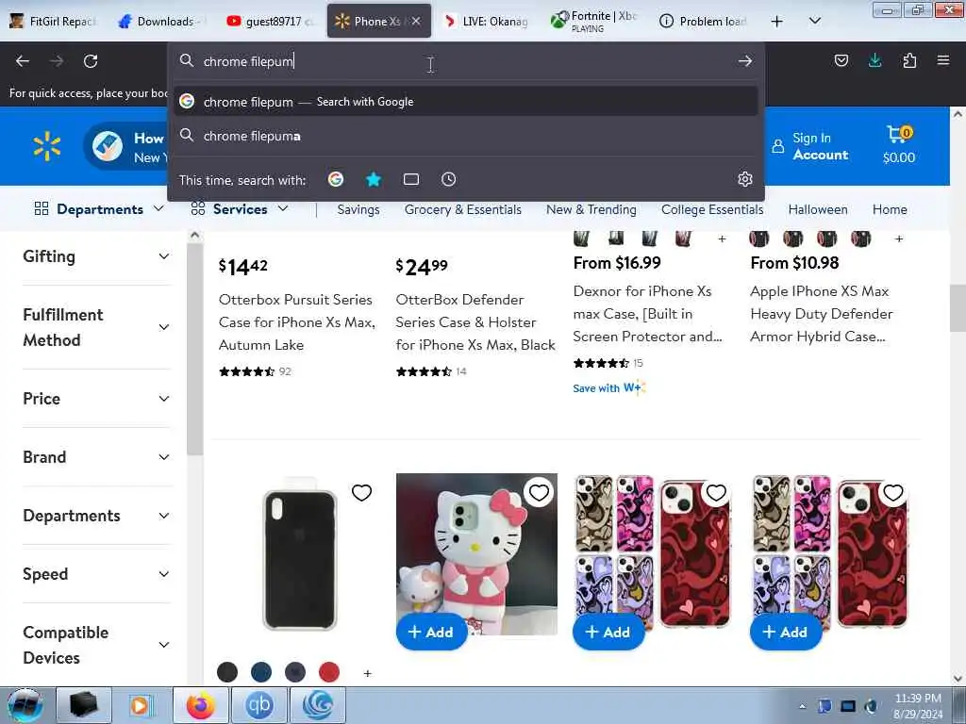The height and width of the screenshot is (724, 966).
Task: Open the Halloween link
Action: [x=818, y=209]
